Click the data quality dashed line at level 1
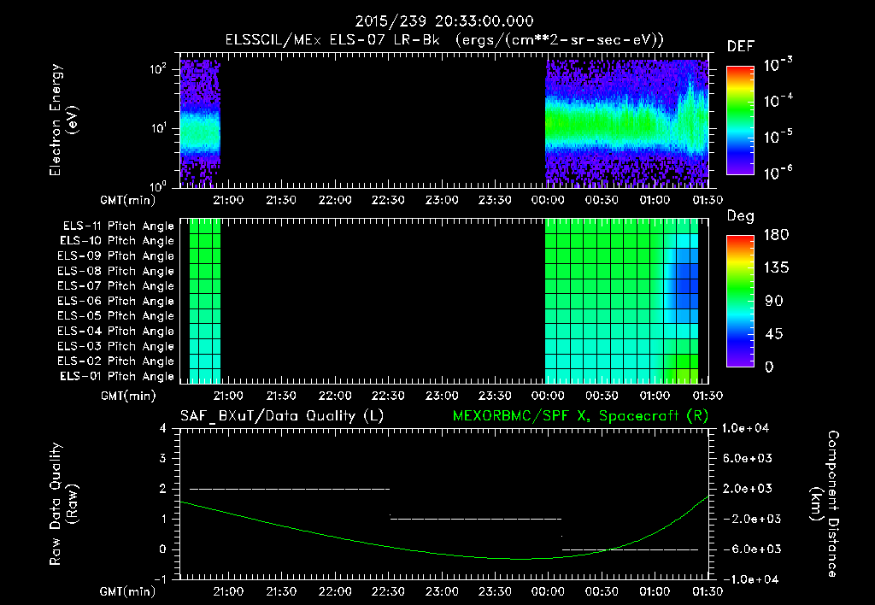 click(x=476, y=519)
